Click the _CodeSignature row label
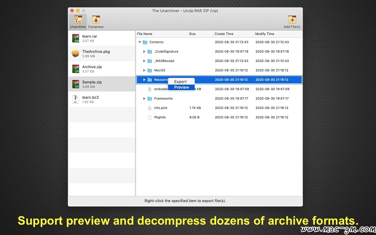 click(166, 52)
